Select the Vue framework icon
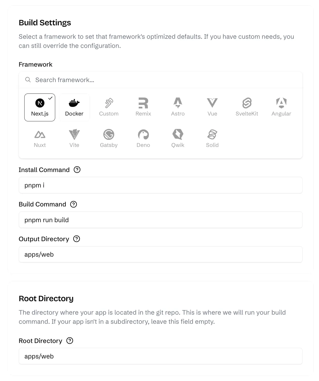The height and width of the screenshot is (381, 319). click(x=212, y=103)
